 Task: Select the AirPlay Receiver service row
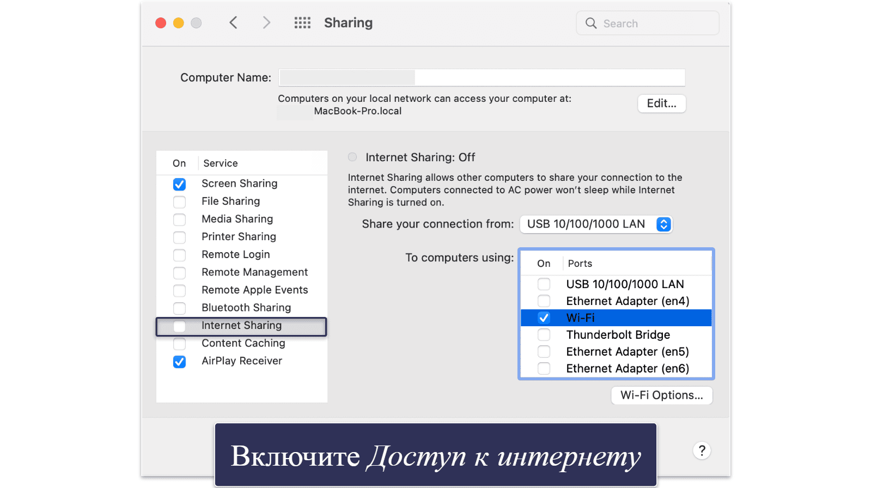coord(242,361)
